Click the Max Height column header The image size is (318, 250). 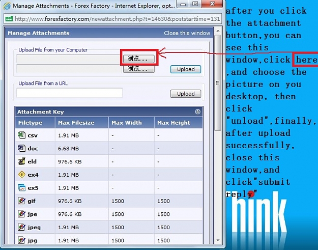click(x=179, y=123)
